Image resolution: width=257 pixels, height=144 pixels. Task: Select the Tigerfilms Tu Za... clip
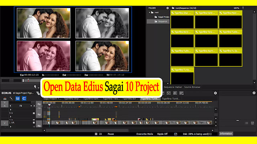[230, 57]
